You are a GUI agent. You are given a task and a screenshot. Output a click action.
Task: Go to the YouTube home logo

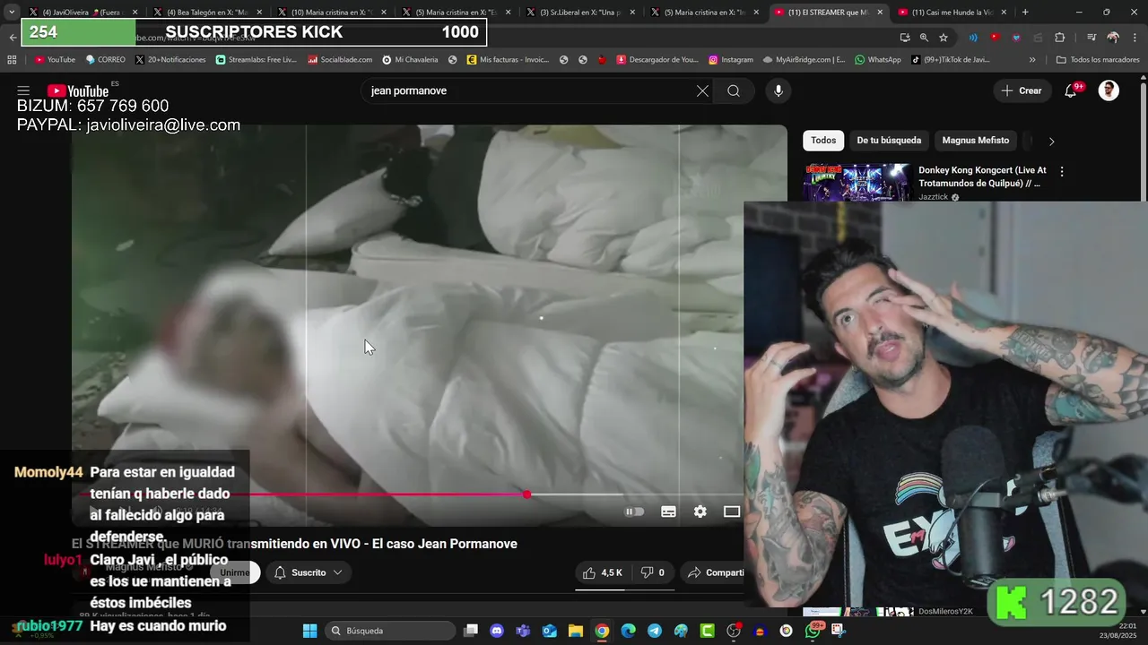coord(78,90)
